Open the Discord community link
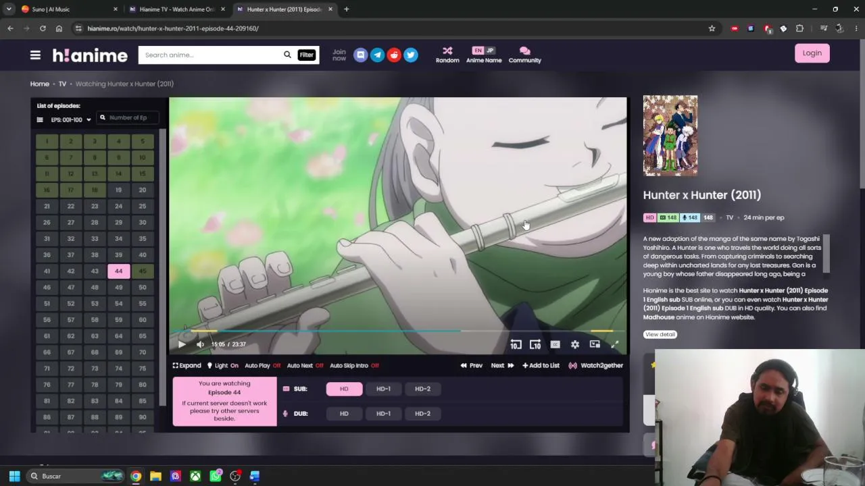The height and width of the screenshot is (486, 865). [361, 55]
